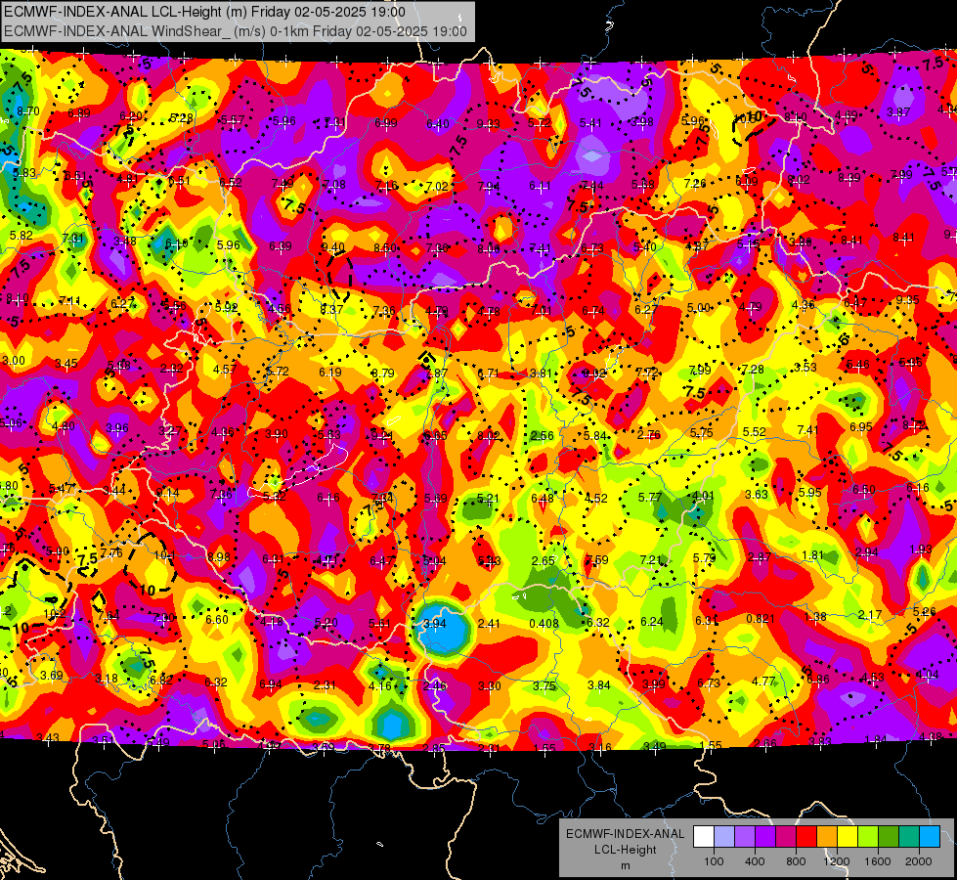This screenshot has height=880, width=957.
Task: Click the wind shear value 10.2
Action: click(54, 614)
